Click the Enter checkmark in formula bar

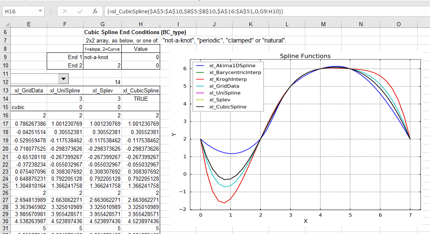click(80, 11)
